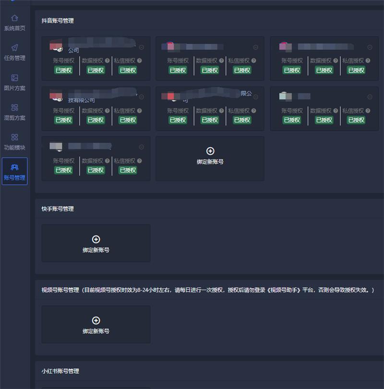This screenshot has height=389, width=384.
Task: Click the avatar on the second-row right card
Action: (x=285, y=96)
